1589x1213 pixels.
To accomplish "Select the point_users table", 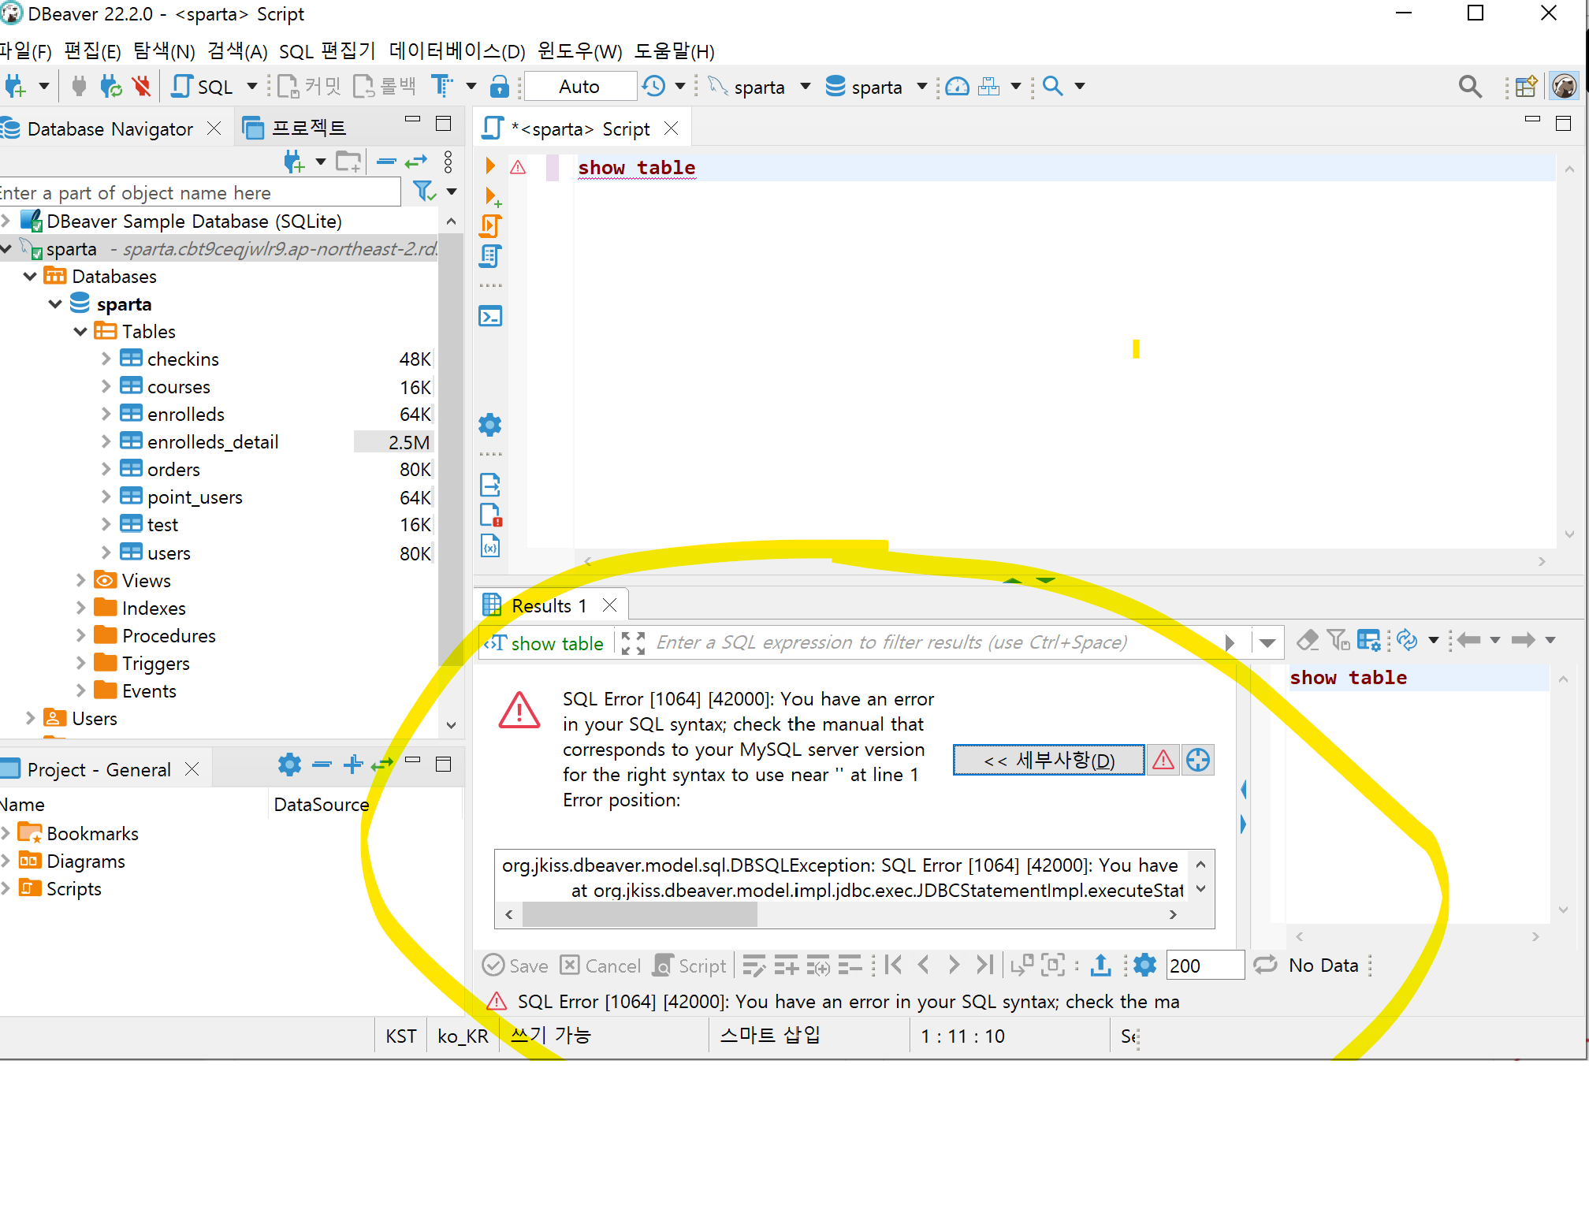I will 195,497.
